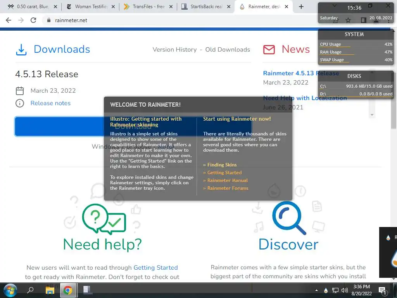
Task: Switch to the 'Woman Testifie' tab
Action: tap(87, 7)
